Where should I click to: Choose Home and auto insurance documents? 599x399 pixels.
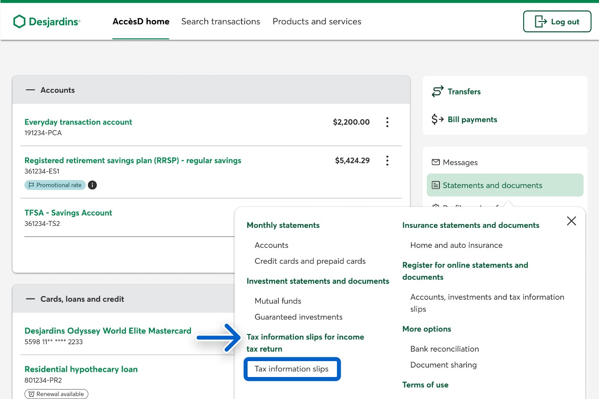(x=456, y=245)
